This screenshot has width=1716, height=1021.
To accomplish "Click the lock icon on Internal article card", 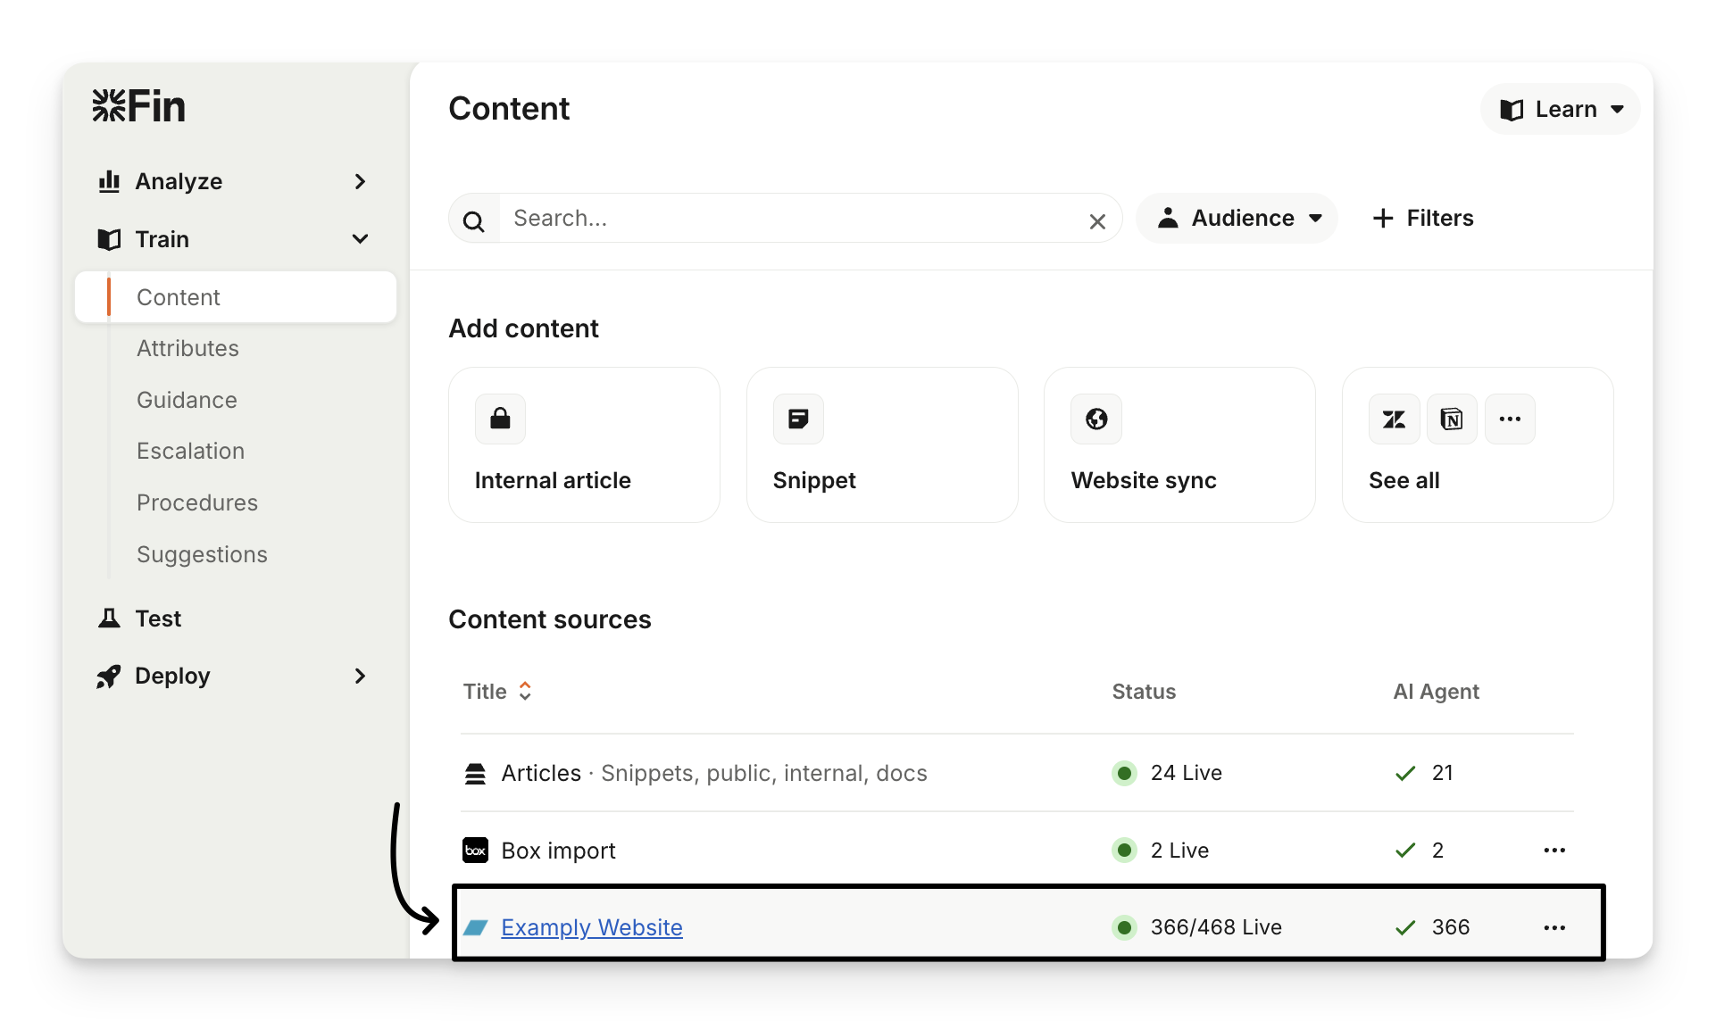I will (500, 419).
